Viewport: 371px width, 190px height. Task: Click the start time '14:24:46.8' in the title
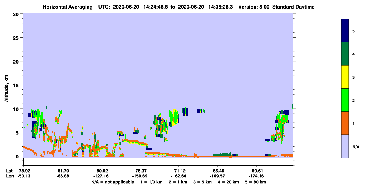155,7
